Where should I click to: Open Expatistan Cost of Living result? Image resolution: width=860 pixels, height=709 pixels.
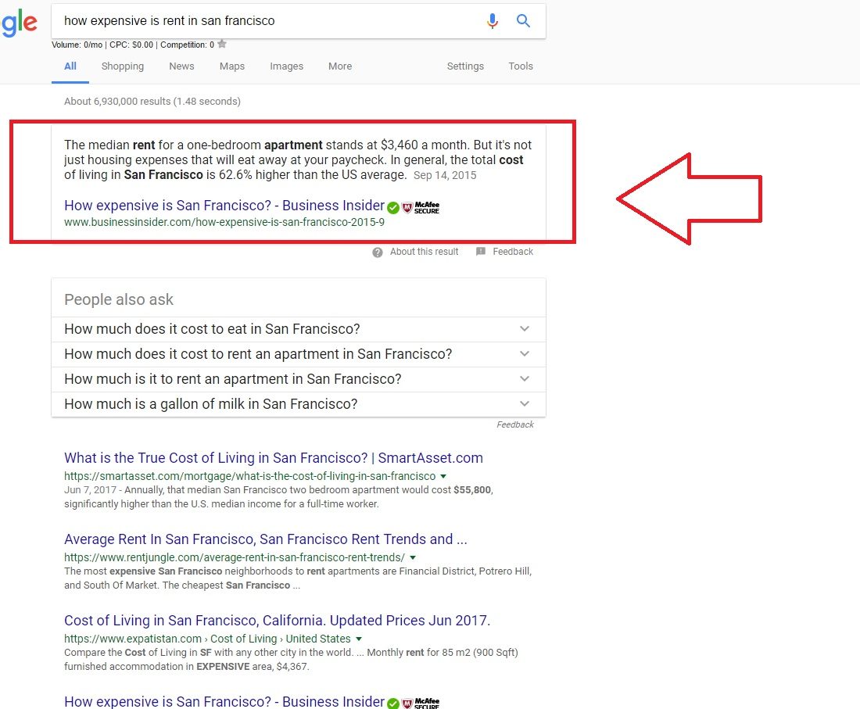pos(277,621)
